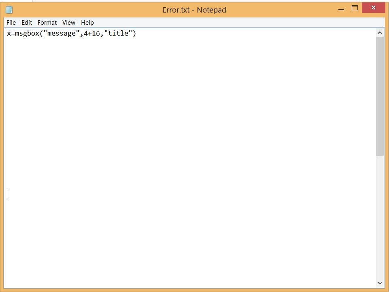389x292 pixels.
Task: Close the Error.txt Notepad window
Action: 373,7
